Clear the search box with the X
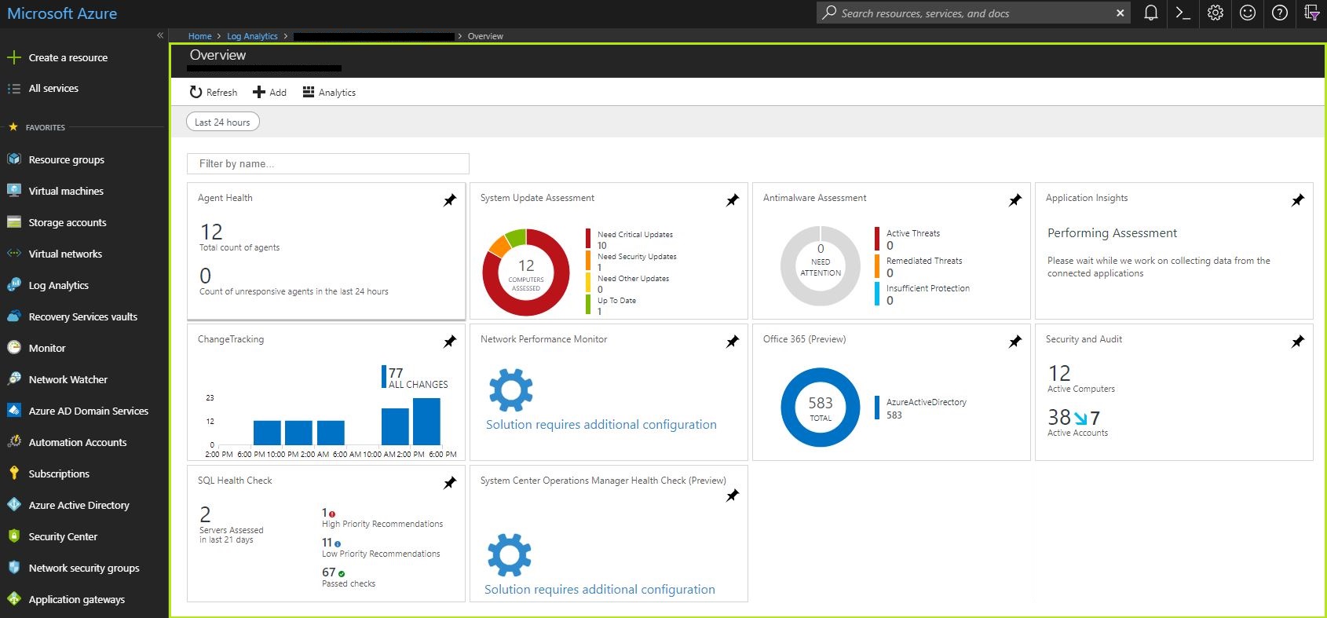 click(x=1120, y=13)
